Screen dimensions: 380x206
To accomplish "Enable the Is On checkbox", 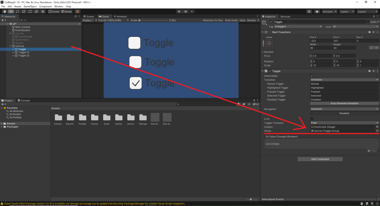I will coord(312,119).
